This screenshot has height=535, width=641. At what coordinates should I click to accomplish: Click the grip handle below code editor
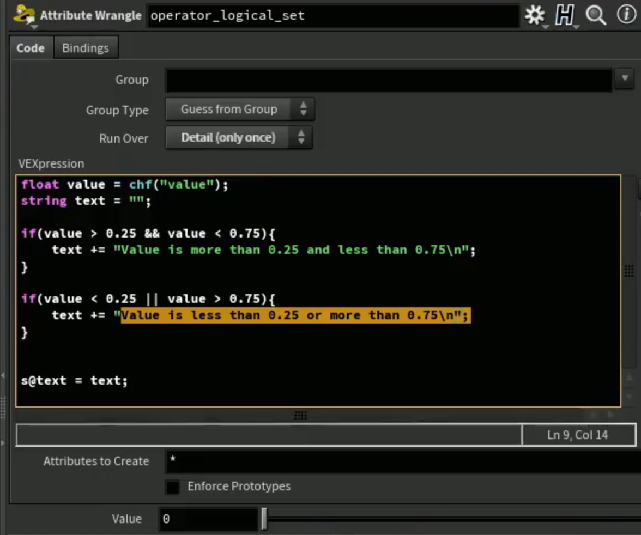point(300,415)
